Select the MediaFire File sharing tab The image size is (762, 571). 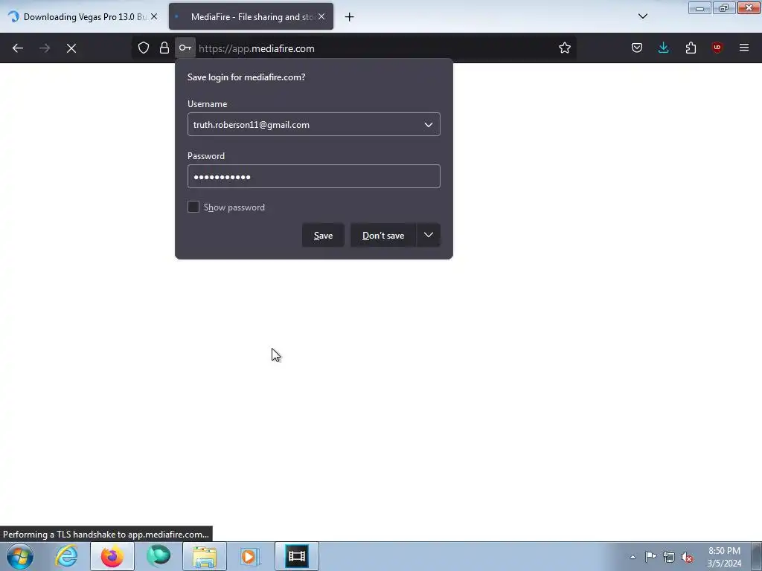[251, 16]
